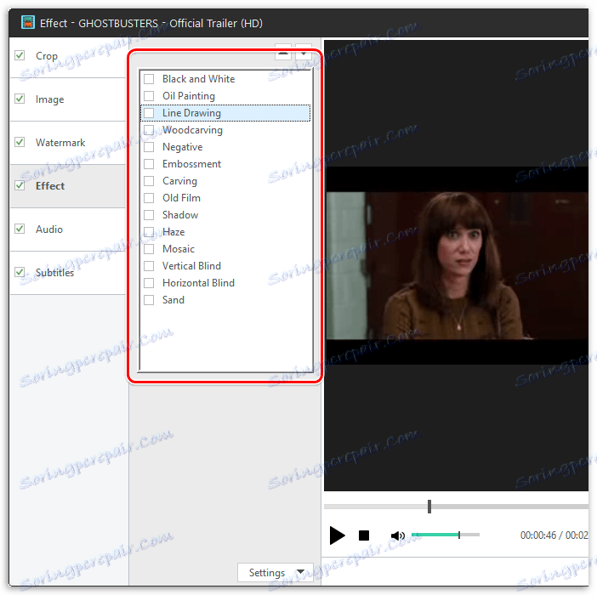Switch to the Image tab
597x595 pixels.
pos(68,99)
